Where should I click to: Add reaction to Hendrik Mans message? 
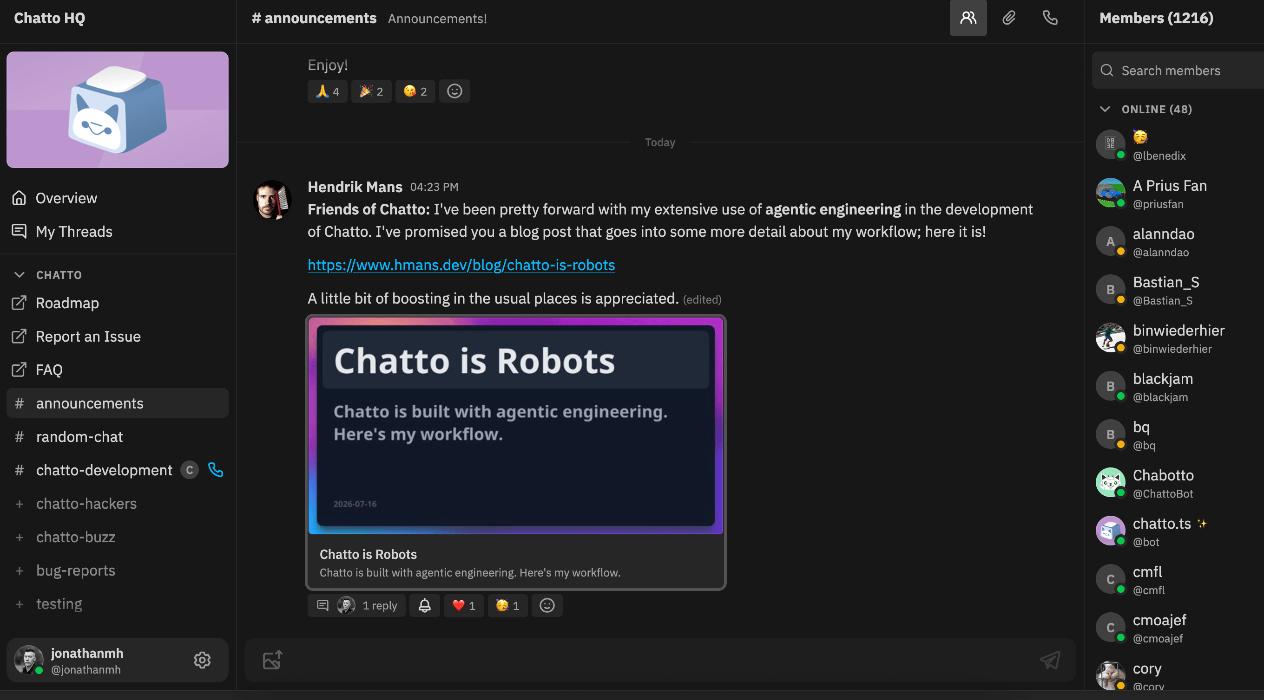point(547,605)
